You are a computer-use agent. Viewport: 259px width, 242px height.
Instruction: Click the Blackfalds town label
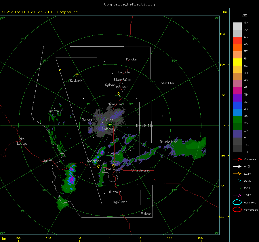[x=122, y=80]
